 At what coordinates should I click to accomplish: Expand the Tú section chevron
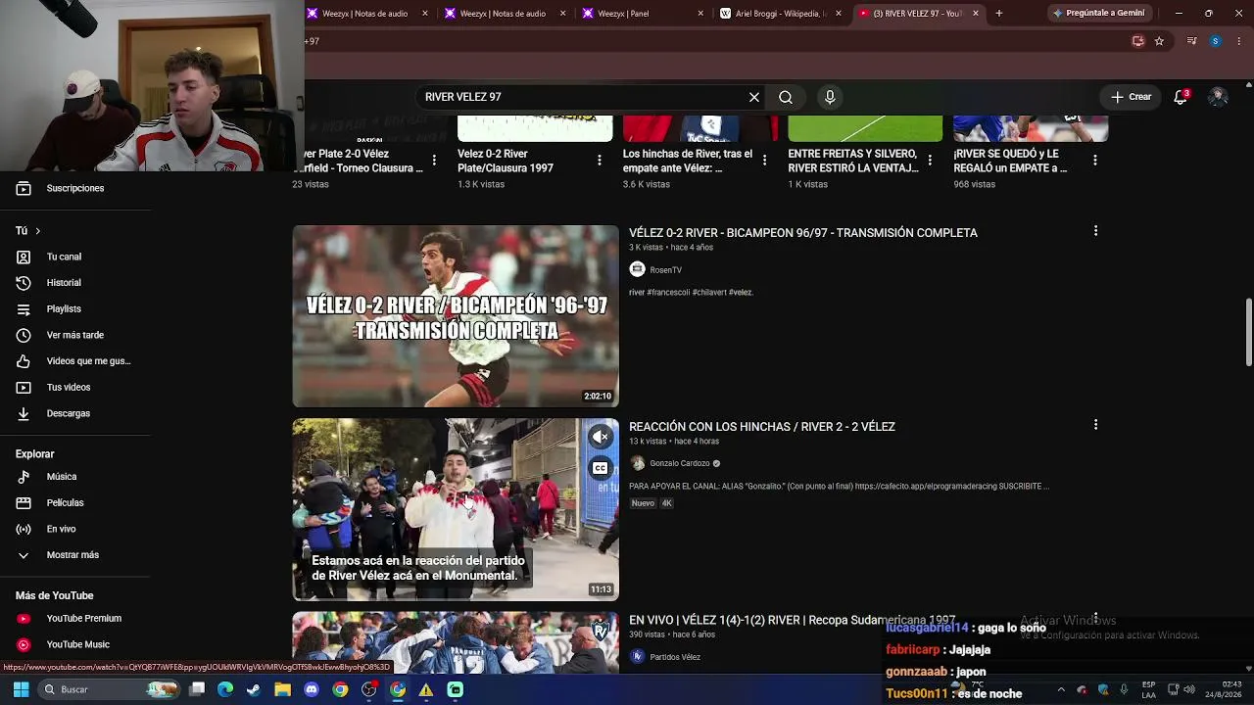(x=37, y=231)
